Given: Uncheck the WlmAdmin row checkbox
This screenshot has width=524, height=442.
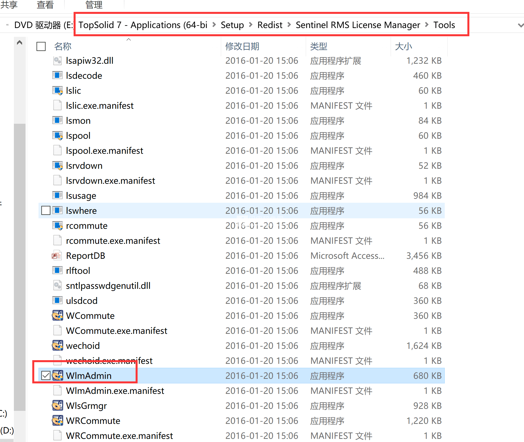Looking at the screenshot, I should click(46, 375).
